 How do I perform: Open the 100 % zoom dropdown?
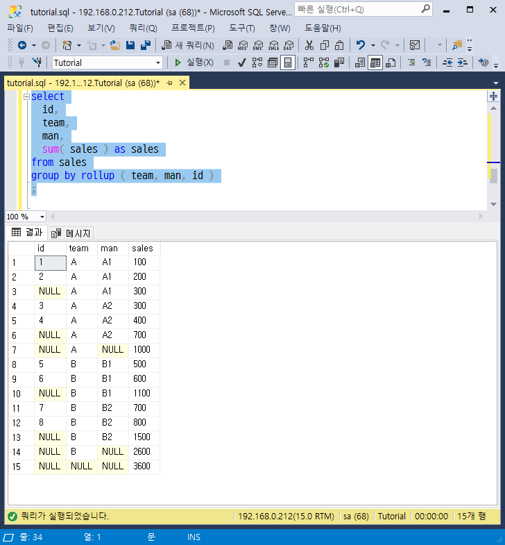coord(42,217)
